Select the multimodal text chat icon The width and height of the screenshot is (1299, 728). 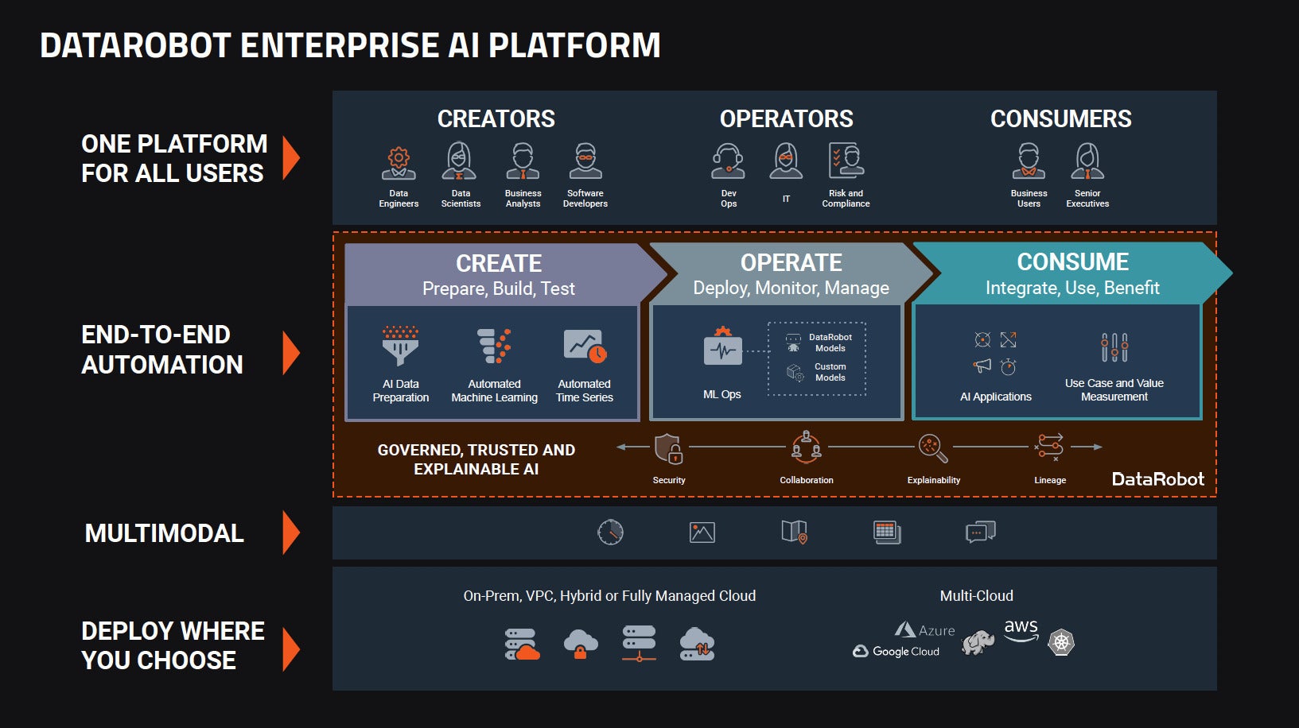point(980,532)
